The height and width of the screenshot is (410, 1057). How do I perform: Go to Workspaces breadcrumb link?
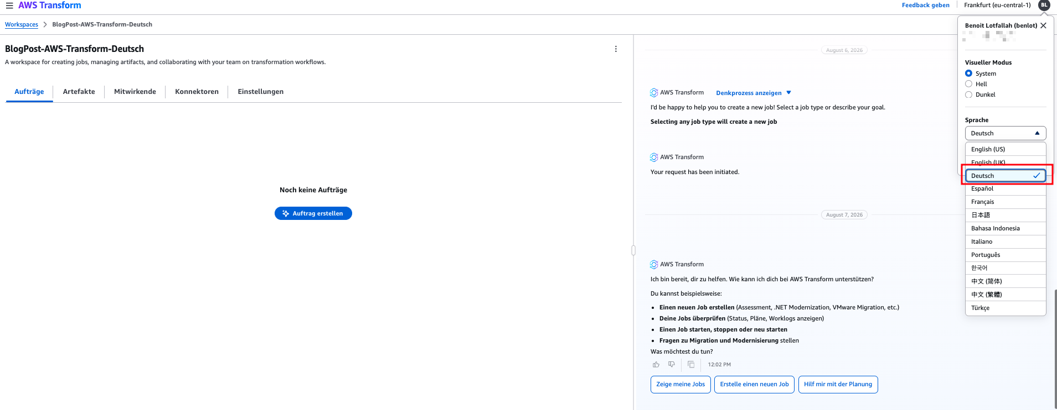[x=22, y=24]
